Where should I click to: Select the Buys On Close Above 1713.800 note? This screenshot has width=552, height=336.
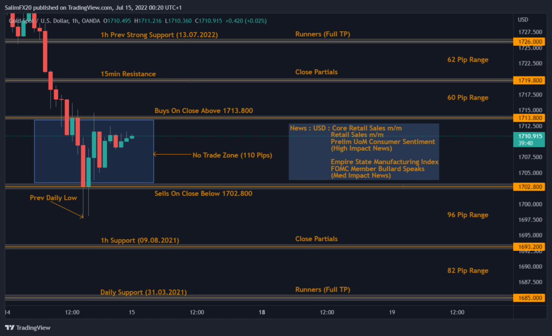pyautogui.click(x=204, y=110)
